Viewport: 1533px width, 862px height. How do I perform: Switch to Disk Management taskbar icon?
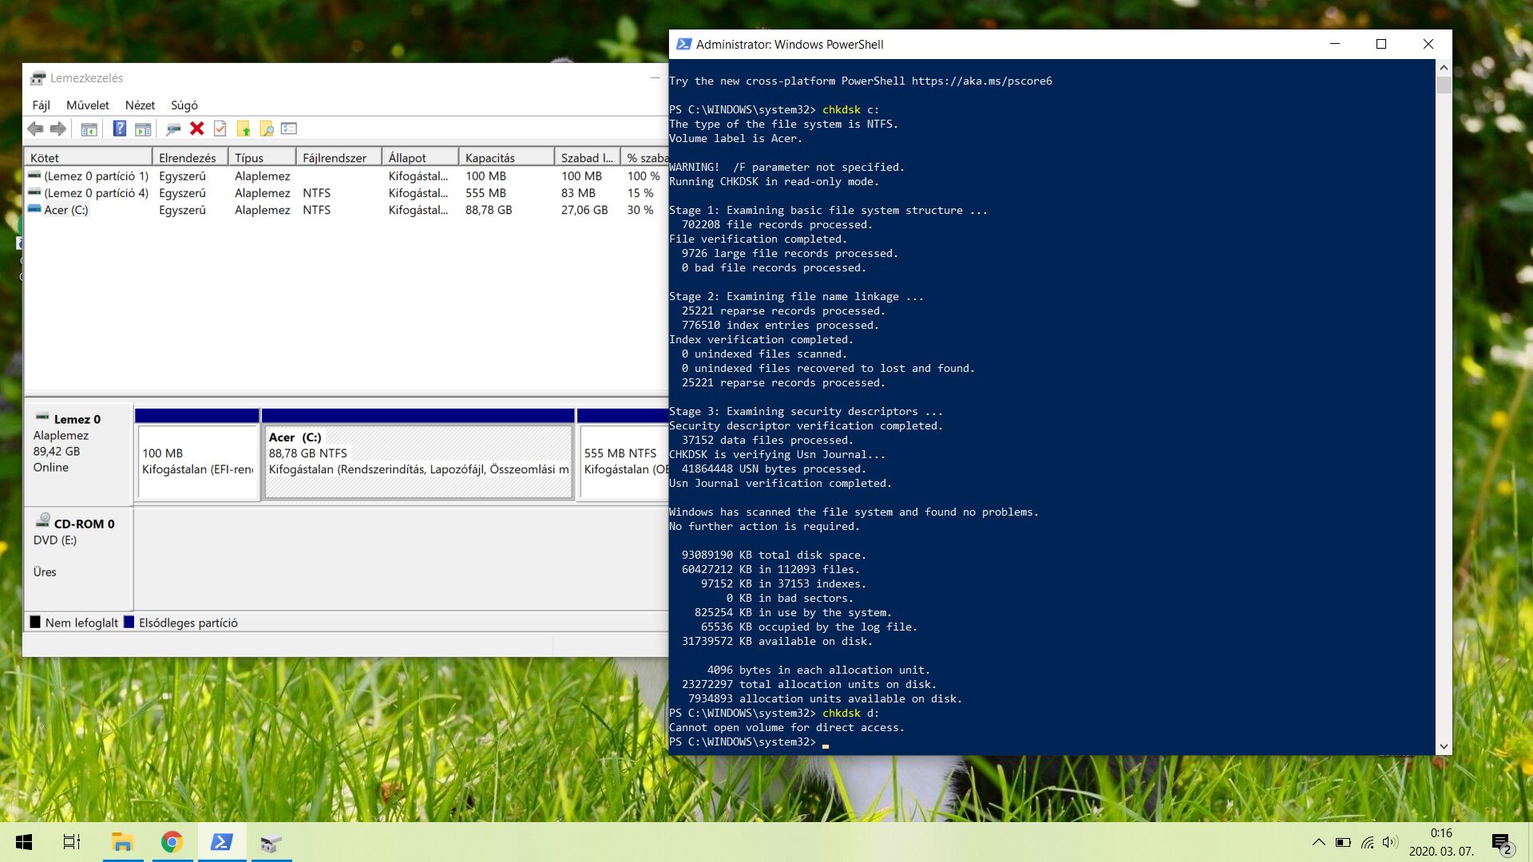(271, 842)
